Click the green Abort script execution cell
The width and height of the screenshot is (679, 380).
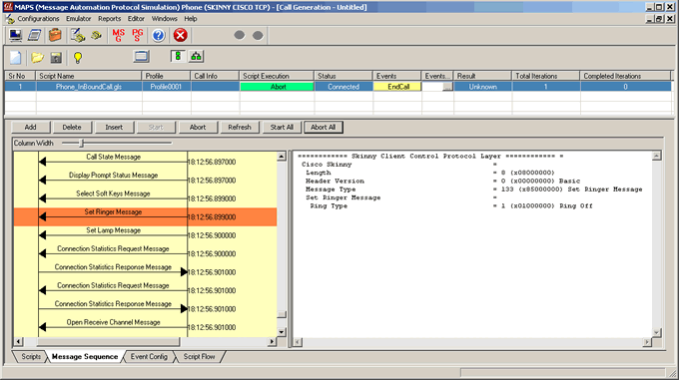tap(278, 87)
